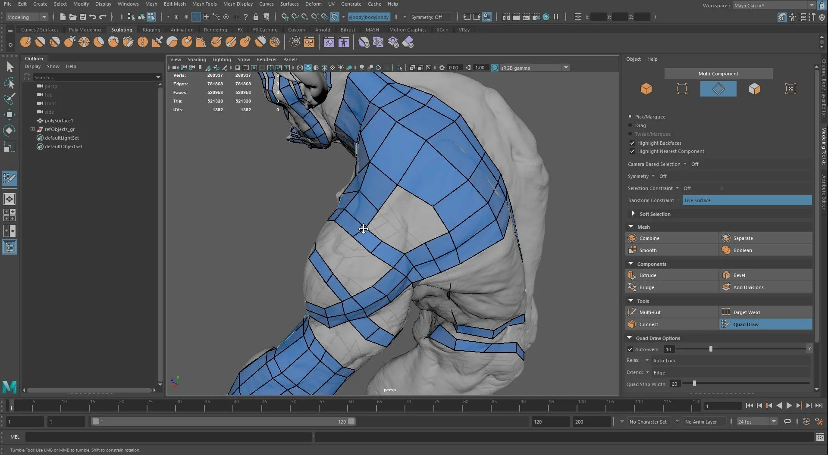
Task: Collapse the Quad Draw Options section
Action: [x=630, y=338]
